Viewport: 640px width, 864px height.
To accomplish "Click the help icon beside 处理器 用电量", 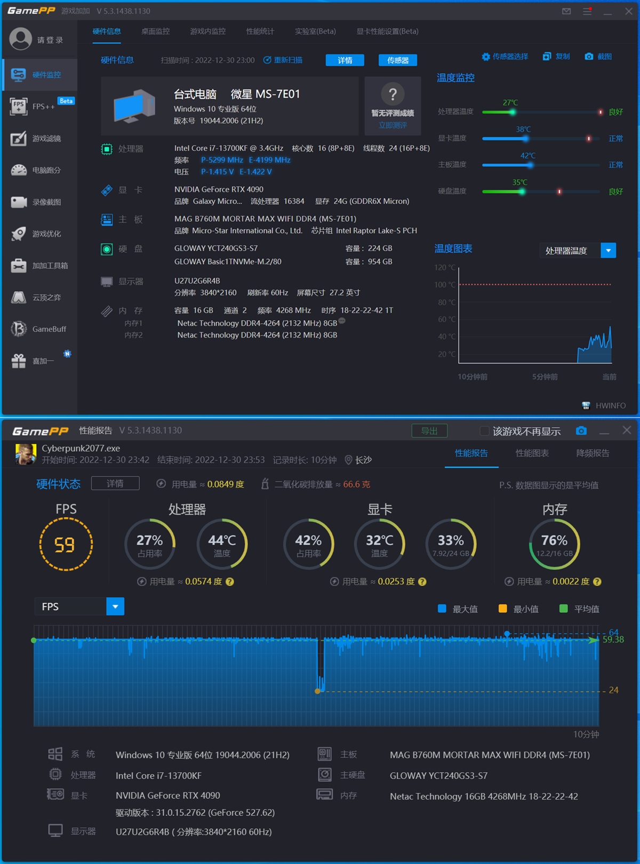I will 230,582.
